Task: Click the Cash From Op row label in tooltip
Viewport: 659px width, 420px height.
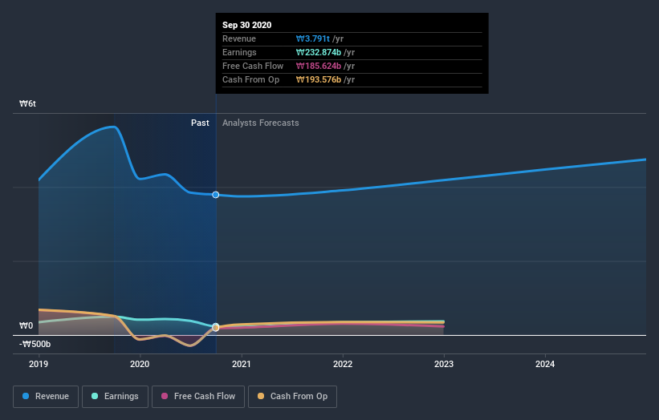Action: pyautogui.click(x=250, y=79)
